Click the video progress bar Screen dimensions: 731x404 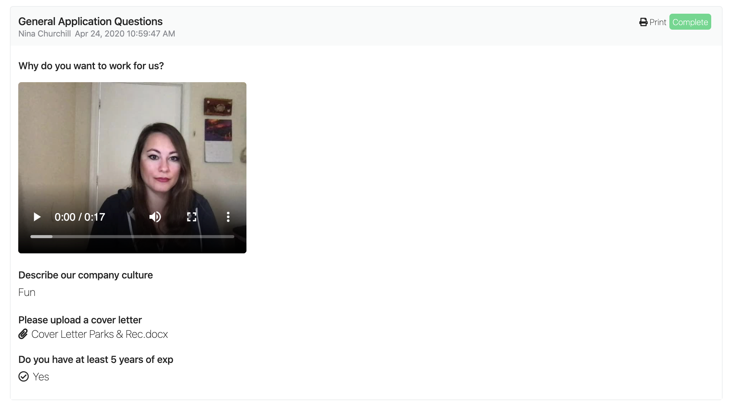132,237
